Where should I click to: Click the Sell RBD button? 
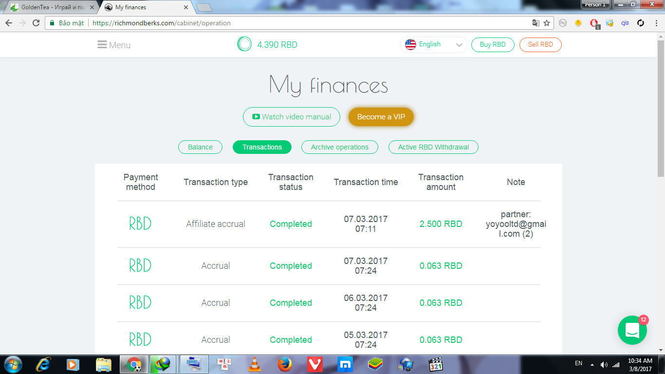[x=540, y=44]
